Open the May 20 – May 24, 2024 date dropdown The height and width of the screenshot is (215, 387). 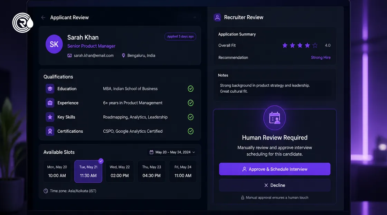(172, 152)
